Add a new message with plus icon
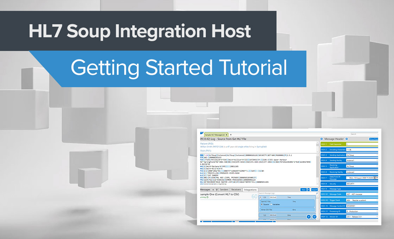The height and width of the screenshot is (239, 394). click(x=213, y=190)
